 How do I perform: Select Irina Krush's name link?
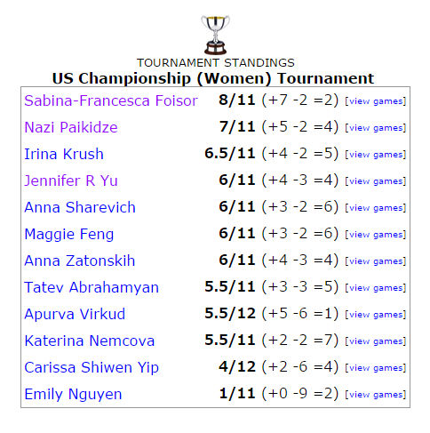point(64,154)
